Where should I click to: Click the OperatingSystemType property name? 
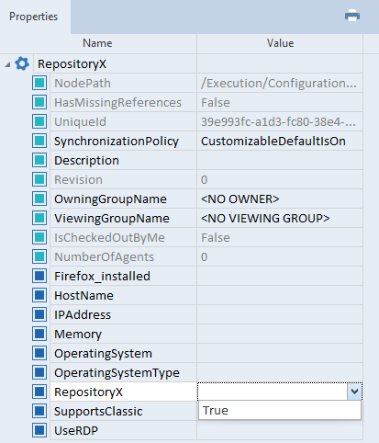pyautogui.click(x=117, y=373)
